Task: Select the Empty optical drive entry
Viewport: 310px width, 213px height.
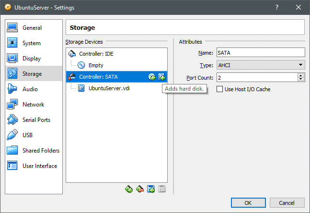Action: click(116, 65)
